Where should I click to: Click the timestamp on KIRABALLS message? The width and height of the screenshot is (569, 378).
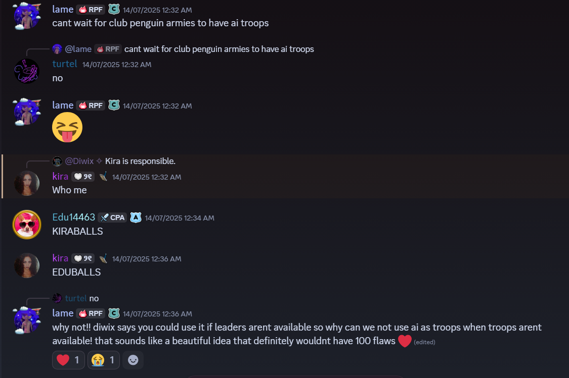coord(180,218)
